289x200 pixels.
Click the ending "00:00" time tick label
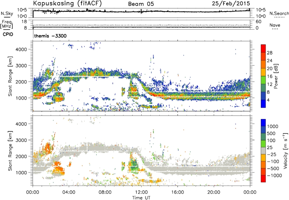coord(250,192)
